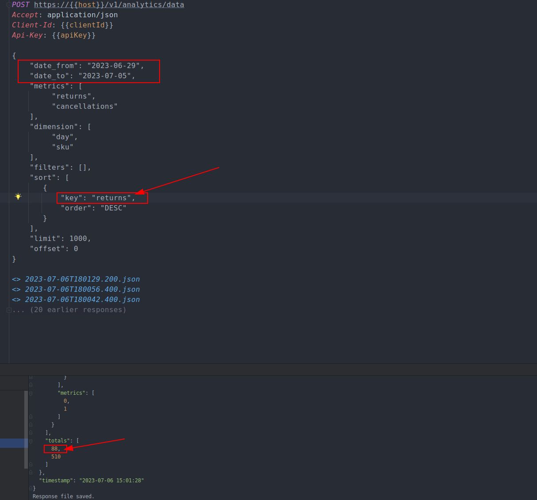Collapse the POST request fold marker
Image resolution: width=537 pixels, height=500 pixels.
point(9,5)
